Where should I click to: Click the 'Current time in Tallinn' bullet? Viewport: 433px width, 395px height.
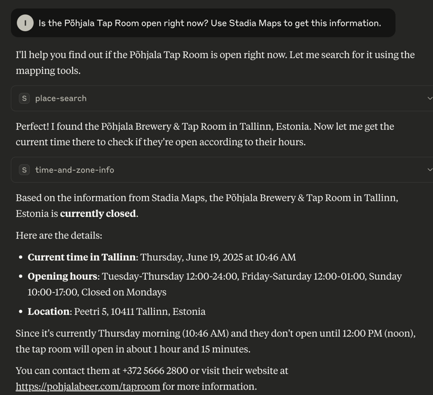[161, 257]
